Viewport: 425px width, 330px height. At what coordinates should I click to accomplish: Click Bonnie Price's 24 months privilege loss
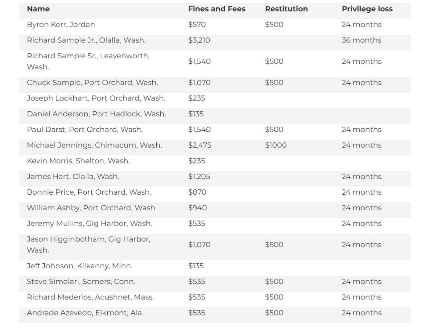pos(361,192)
